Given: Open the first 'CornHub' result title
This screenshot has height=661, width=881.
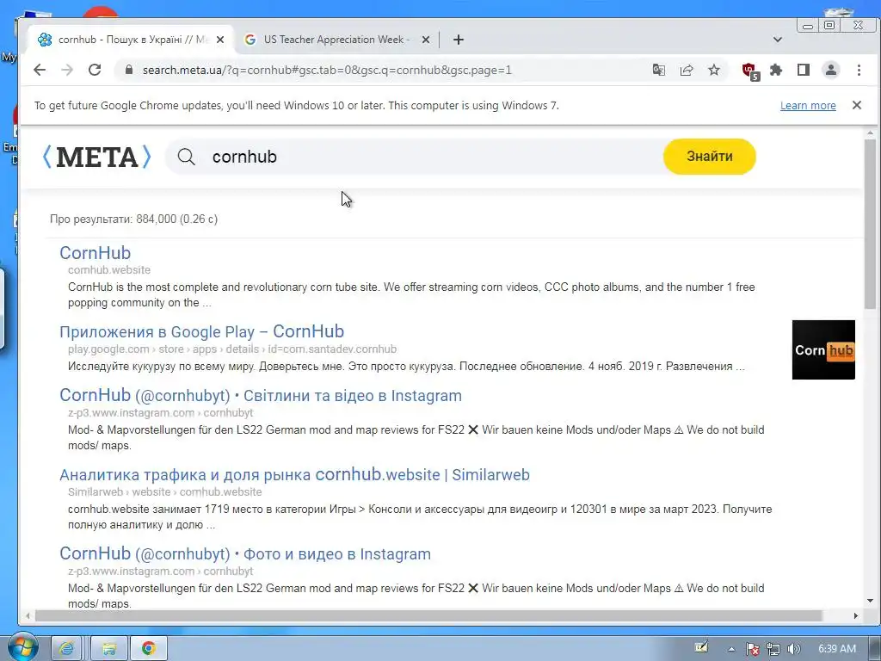Looking at the screenshot, I should tap(95, 253).
